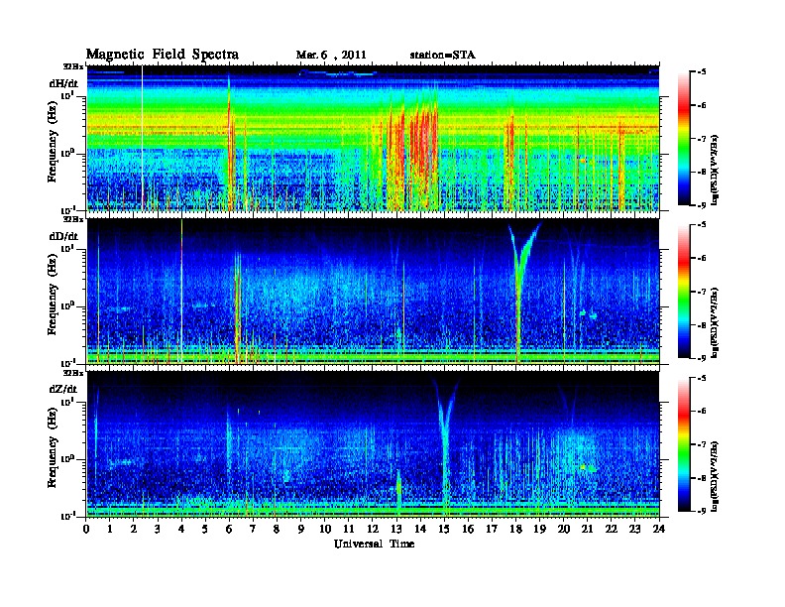Select the date text "Mar. 6, 2011"
This screenshot has width=785, height=607.
(331, 56)
